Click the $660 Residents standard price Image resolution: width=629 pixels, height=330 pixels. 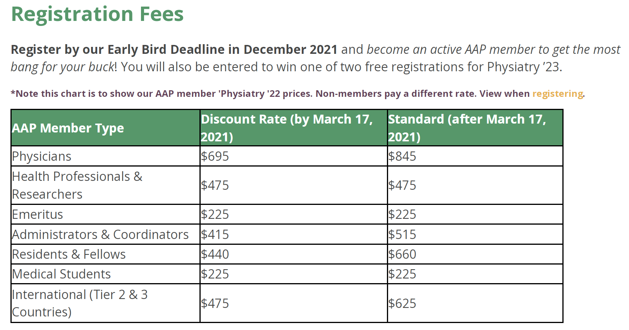(402, 254)
